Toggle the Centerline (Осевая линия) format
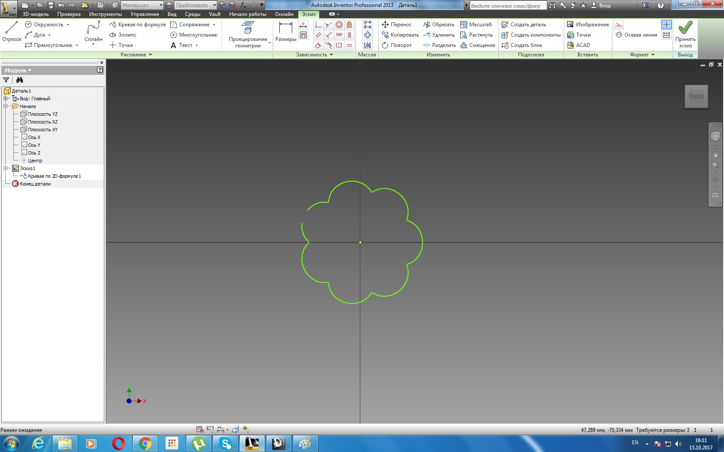Screen dimensions: 724x452 point(636,35)
